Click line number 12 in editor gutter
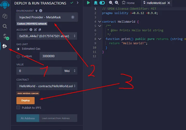186x130 pixels. (x=94, y=56)
